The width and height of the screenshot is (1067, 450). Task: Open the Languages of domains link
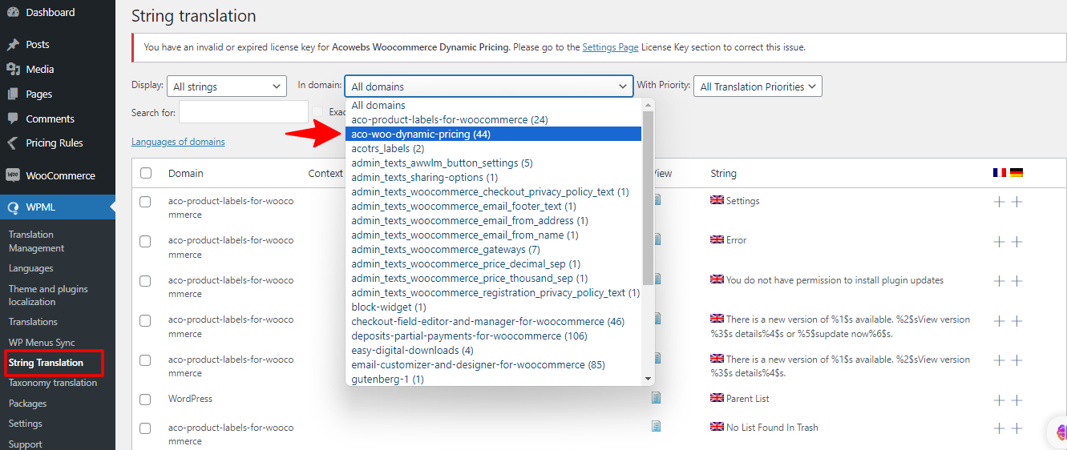[x=178, y=142]
